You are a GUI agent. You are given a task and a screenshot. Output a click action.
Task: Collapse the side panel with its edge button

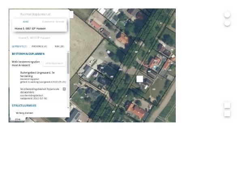click(71, 15)
